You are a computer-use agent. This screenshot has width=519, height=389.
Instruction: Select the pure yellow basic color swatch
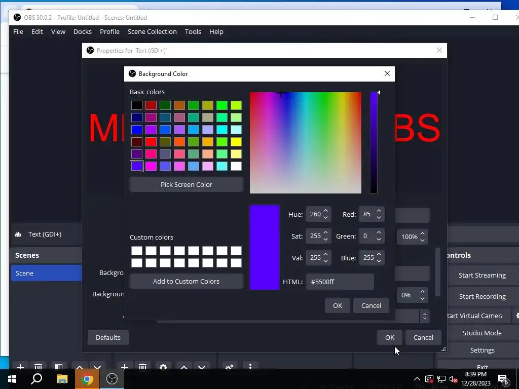coord(236,142)
